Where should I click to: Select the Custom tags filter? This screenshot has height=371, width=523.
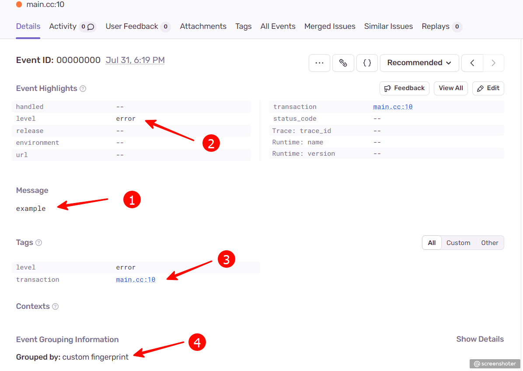point(458,243)
